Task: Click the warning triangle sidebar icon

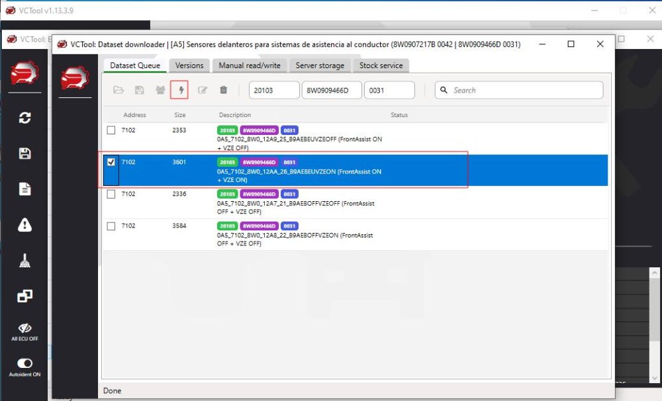Action: click(24, 225)
